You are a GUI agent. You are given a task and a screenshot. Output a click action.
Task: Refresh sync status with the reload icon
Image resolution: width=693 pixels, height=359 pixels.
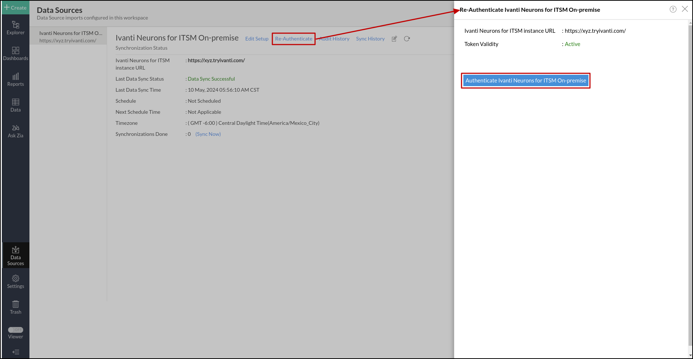pos(407,38)
